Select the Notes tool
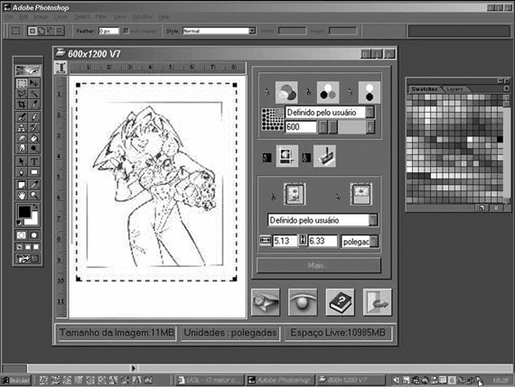515x387 pixels. coord(22,185)
